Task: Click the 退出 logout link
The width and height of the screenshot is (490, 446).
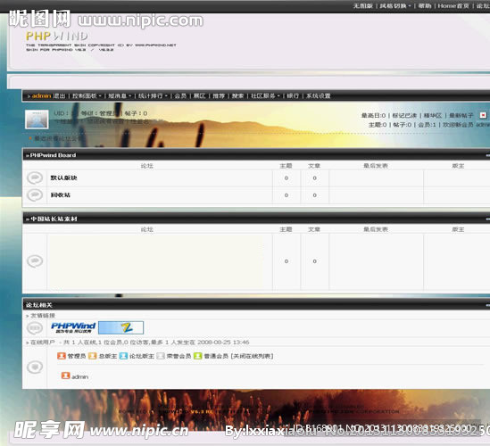Action: tap(59, 95)
